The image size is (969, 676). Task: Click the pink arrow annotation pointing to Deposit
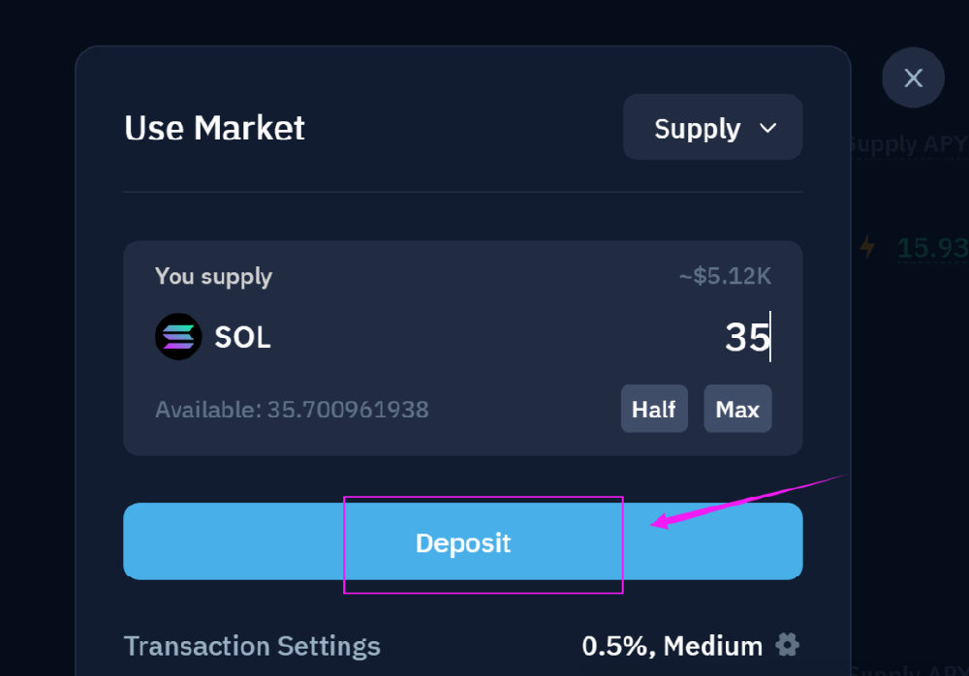(748, 501)
